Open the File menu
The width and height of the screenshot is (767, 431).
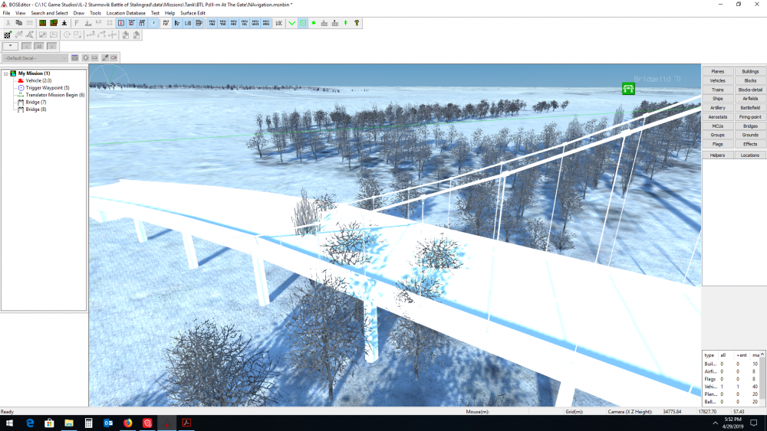6,13
